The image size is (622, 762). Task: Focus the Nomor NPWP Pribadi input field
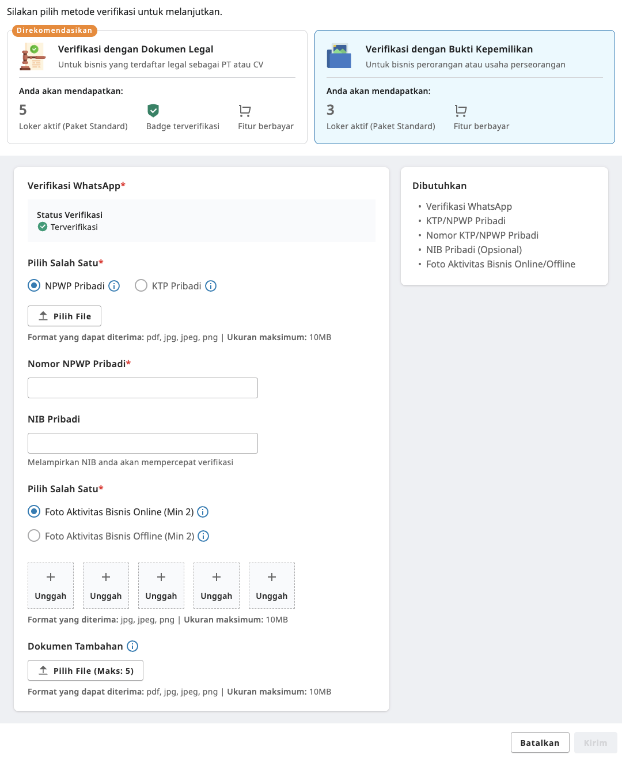coord(143,388)
